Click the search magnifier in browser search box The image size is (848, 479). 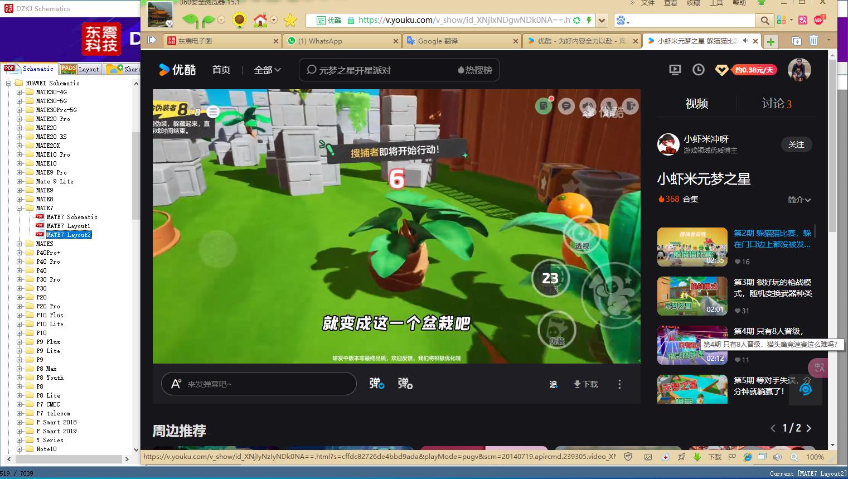(765, 21)
